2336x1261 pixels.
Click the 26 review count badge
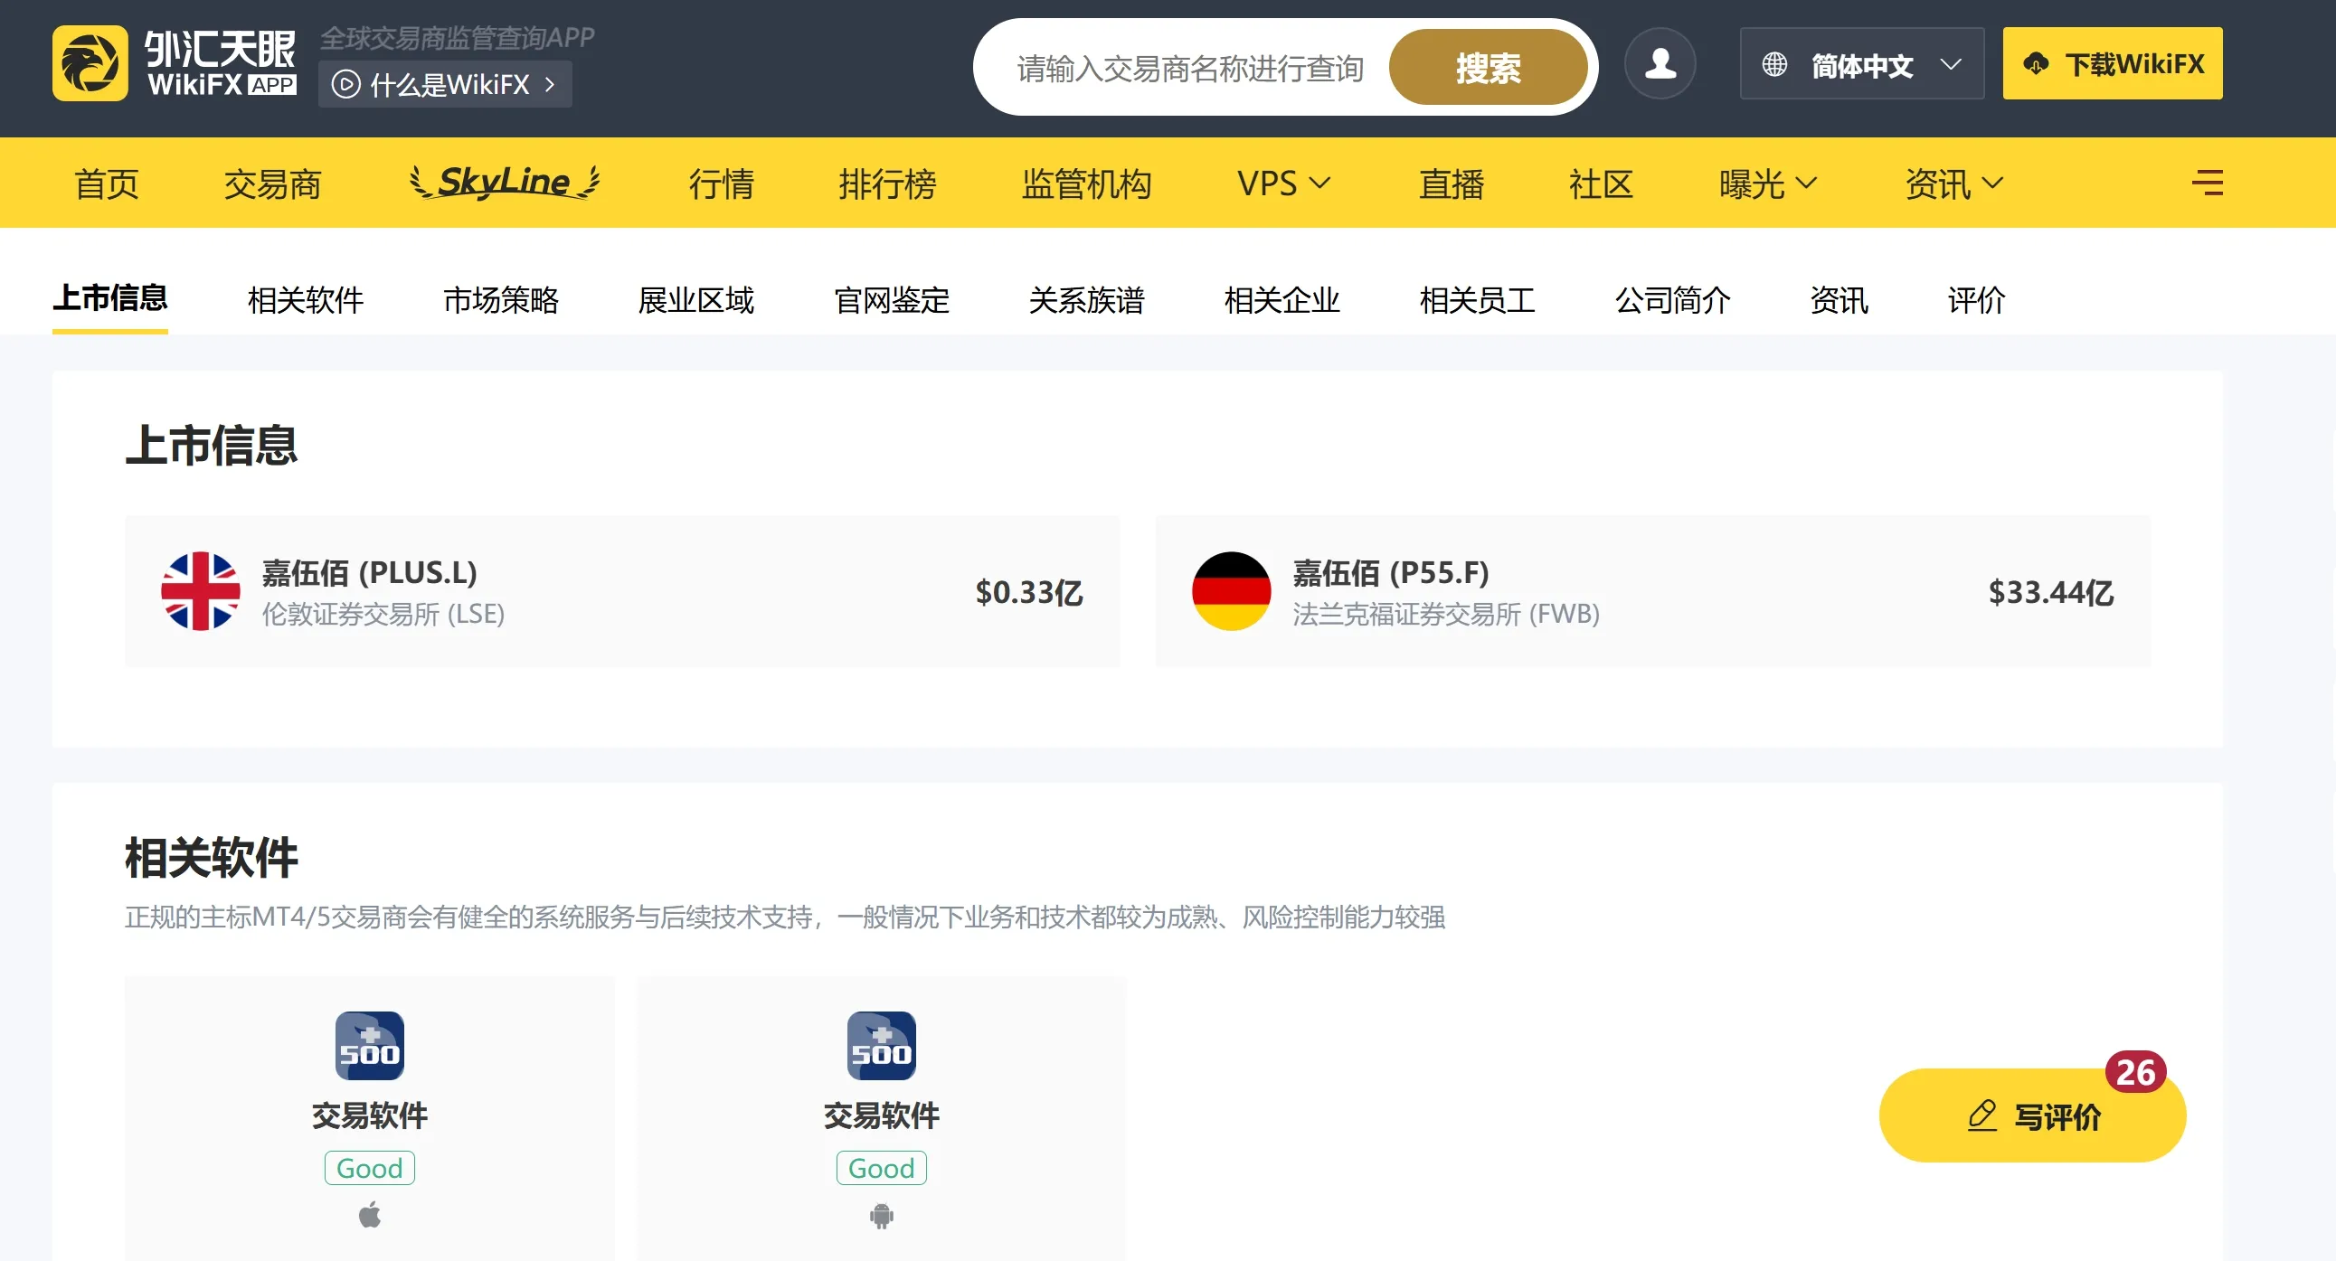click(2135, 1072)
